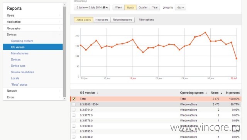Click the chart data point at 05 Jul

click(236, 58)
